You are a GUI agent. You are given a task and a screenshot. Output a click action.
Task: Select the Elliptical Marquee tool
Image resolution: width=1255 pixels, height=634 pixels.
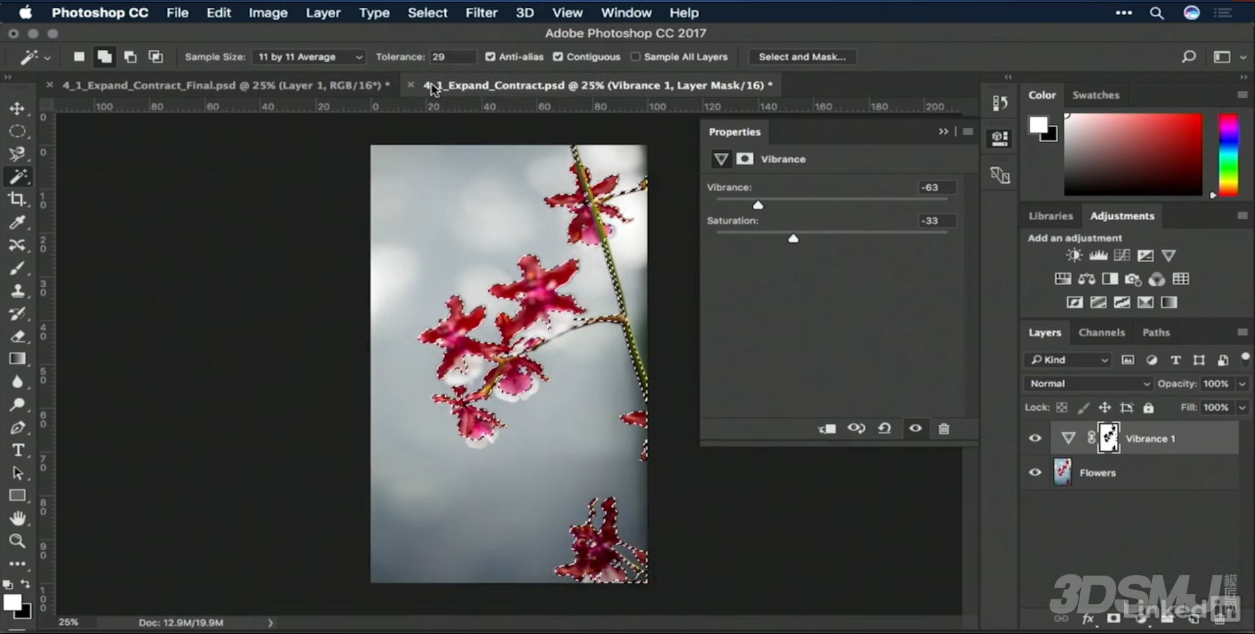[18, 131]
